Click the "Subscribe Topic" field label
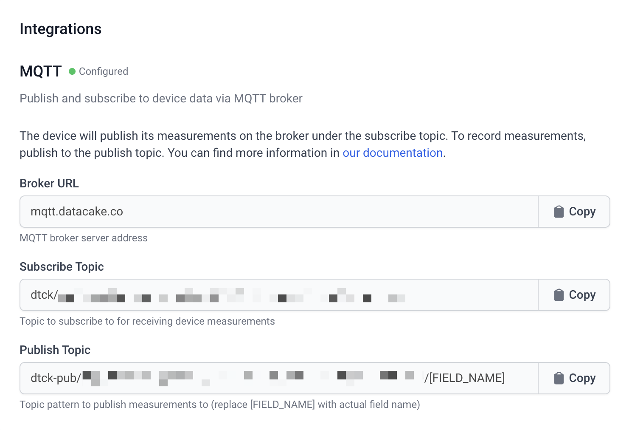629x430 pixels. [x=62, y=267]
